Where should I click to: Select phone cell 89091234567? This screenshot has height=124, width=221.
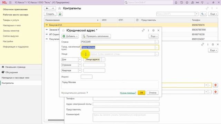pos(198,39)
